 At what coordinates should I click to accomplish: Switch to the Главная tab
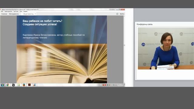click(x=4, y=14)
